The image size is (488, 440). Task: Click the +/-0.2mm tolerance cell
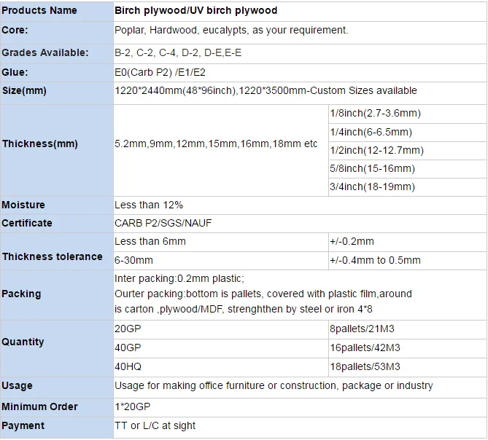352,242
